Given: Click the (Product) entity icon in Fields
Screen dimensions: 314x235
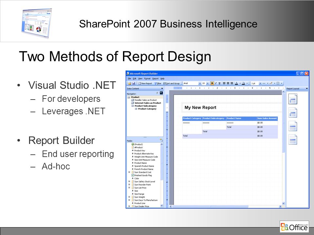Looking at the screenshot, I should pos(132,144).
